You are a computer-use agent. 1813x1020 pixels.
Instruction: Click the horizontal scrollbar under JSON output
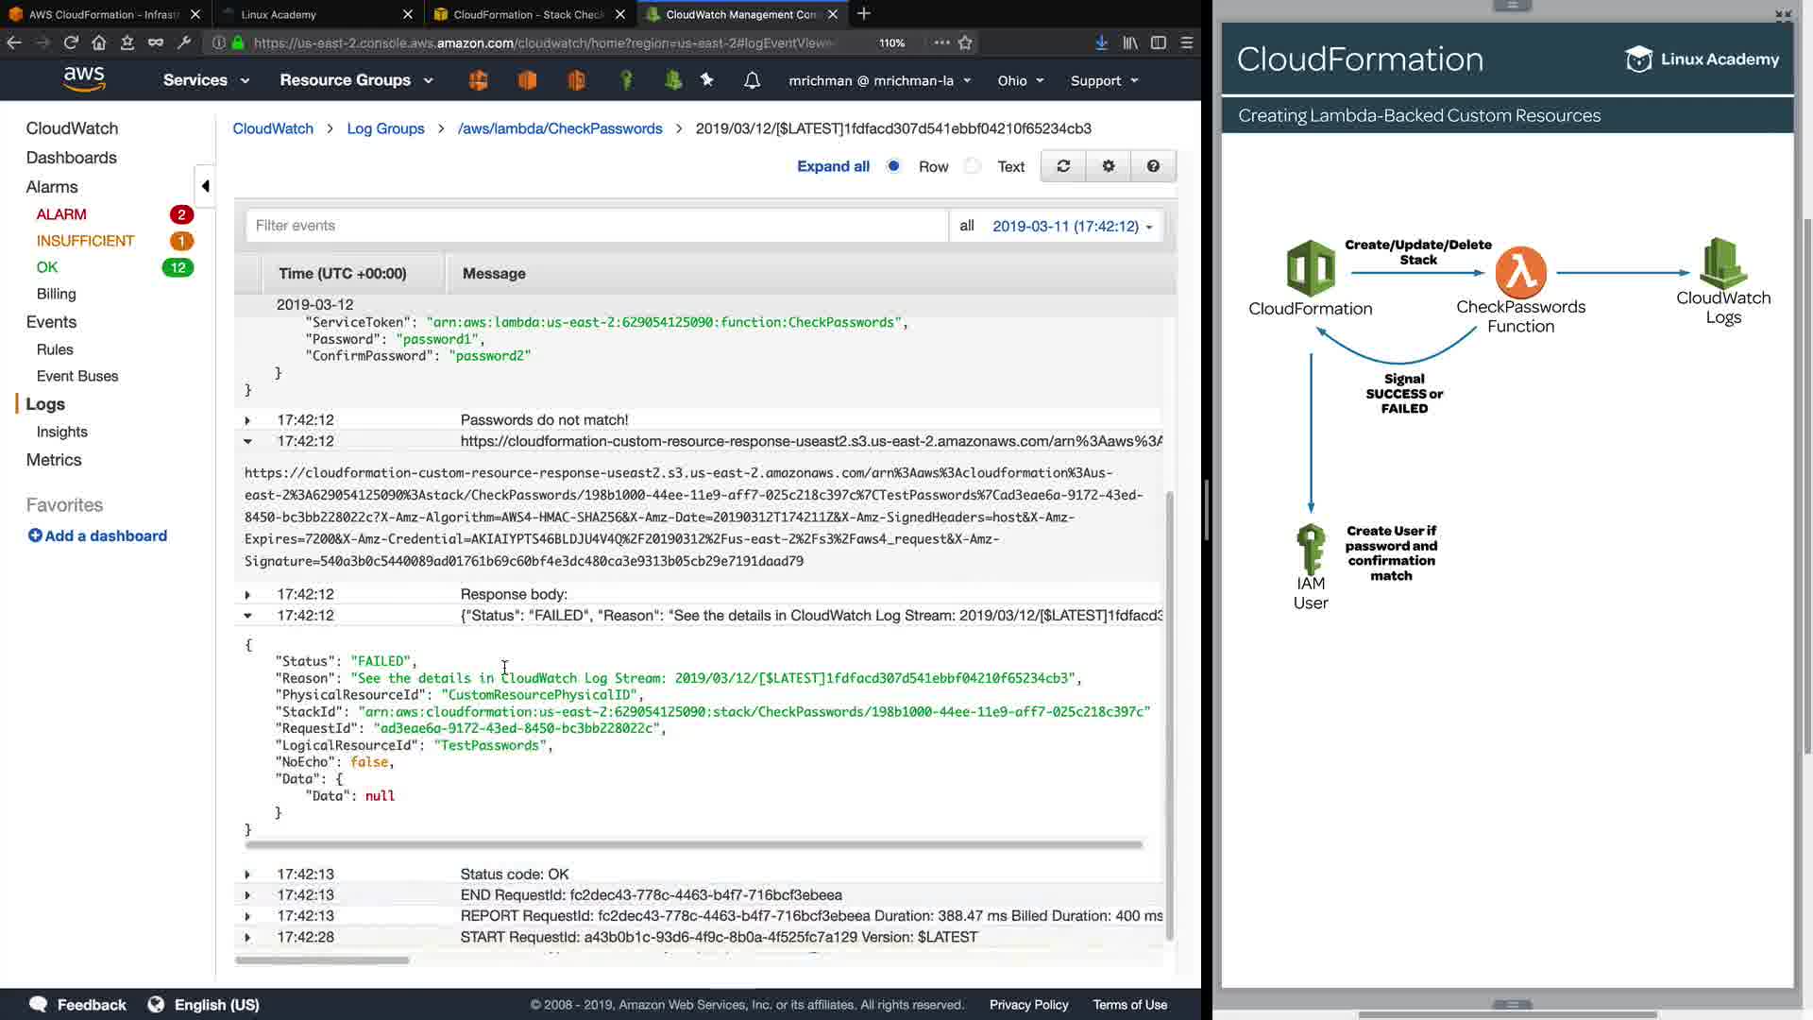point(693,844)
